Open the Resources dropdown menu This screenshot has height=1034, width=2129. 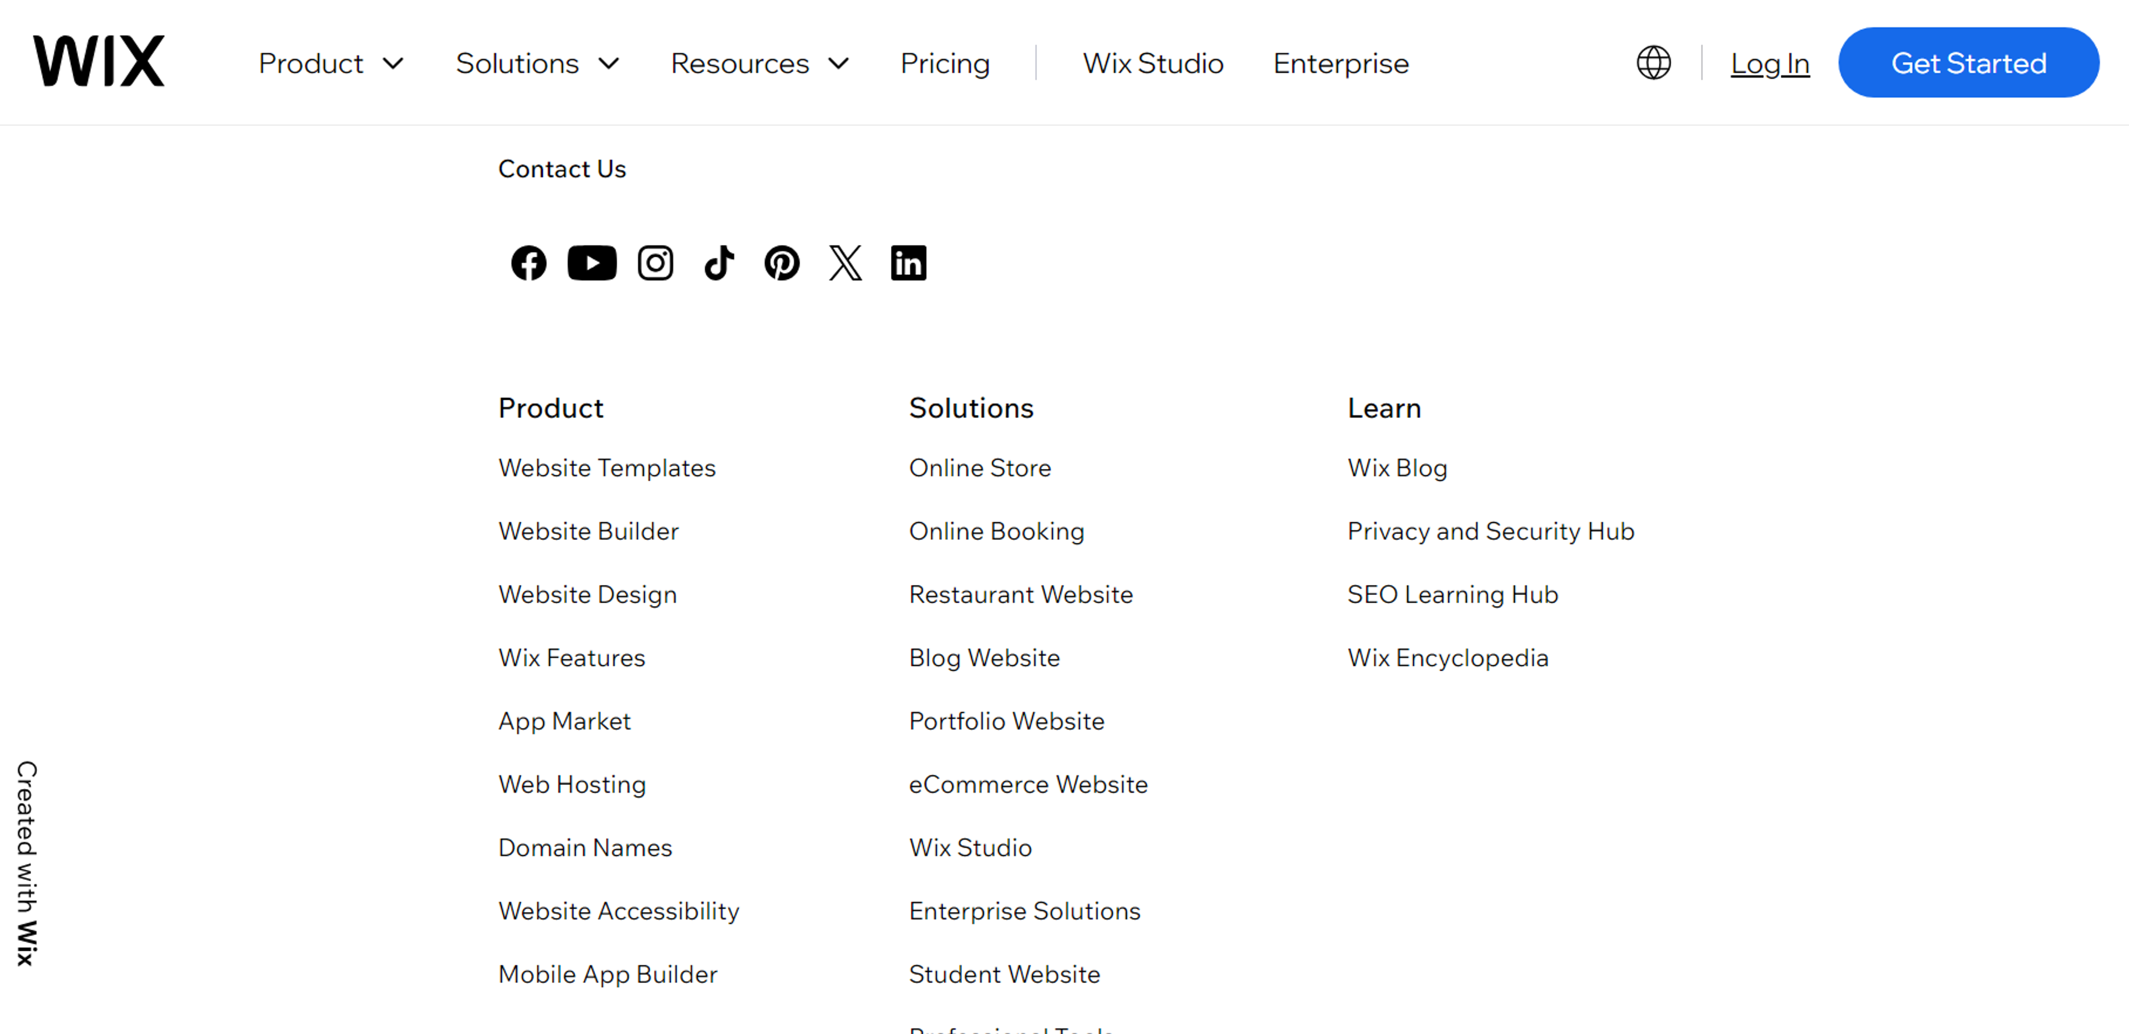click(x=758, y=64)
